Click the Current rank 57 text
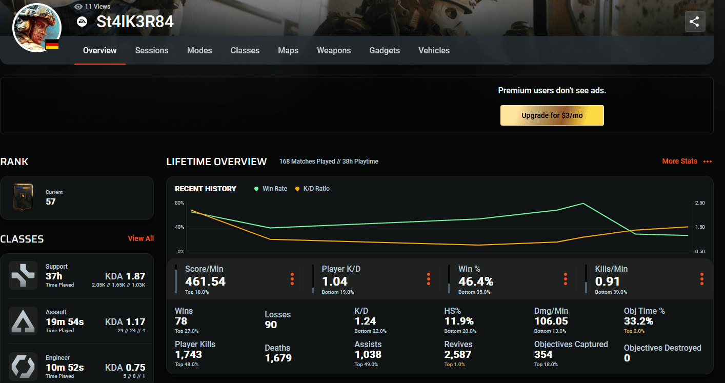 tap(54, 198)
